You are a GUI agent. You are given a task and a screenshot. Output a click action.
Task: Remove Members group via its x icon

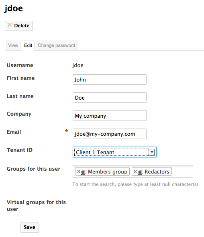[x=79, y=172]
